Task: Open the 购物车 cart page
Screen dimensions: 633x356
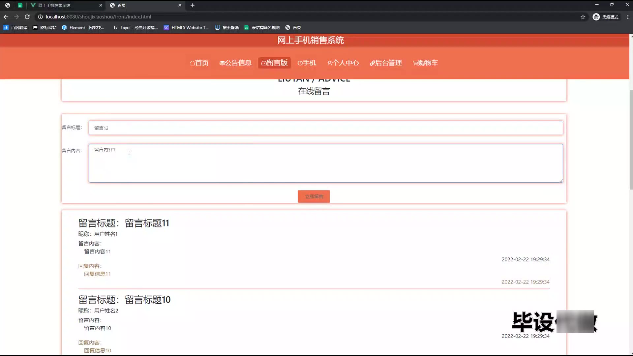Action: [x=425, y=63]
